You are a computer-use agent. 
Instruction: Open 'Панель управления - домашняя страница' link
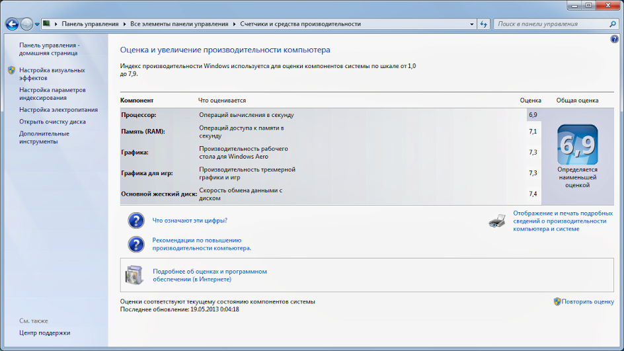(50, 49)
